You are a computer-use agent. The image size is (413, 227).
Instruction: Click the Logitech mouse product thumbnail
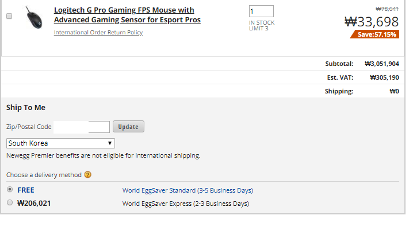pyautogui.click(x=35, y=17)
